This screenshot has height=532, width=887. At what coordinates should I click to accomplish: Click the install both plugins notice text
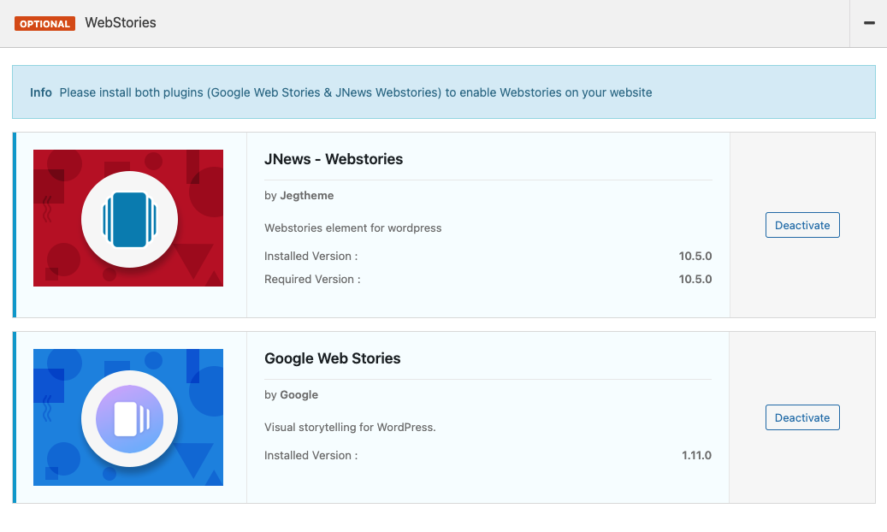[x=355, y=92]
